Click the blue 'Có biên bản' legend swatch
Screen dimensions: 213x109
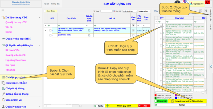[176, 98]
